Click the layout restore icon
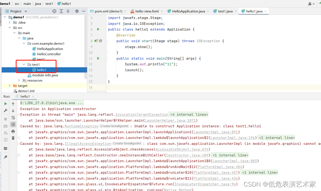The image size is (321, 191). tap(5, 148)
